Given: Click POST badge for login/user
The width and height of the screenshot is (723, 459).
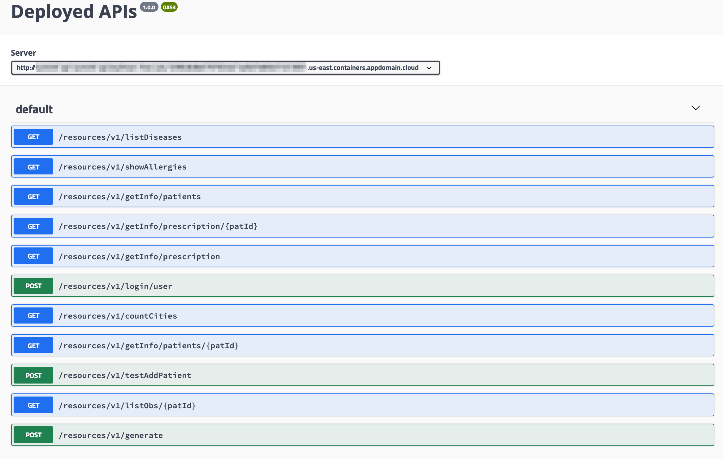Looking at the screenshot, I should tap(33, 286).
